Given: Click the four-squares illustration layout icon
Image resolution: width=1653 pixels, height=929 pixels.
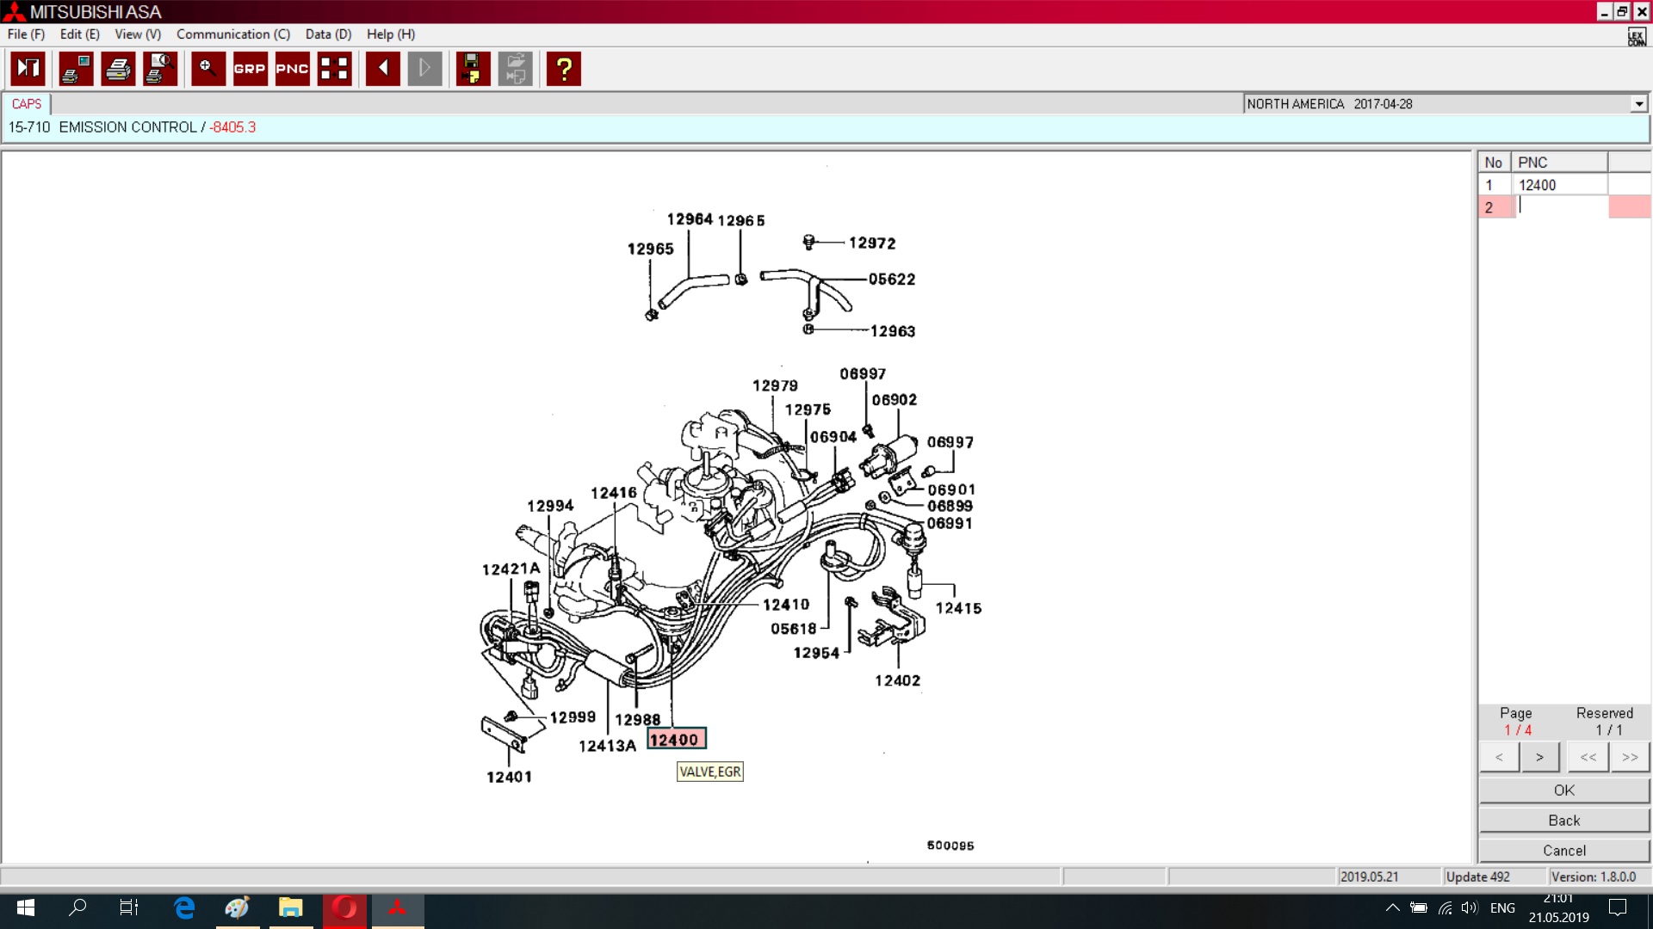Looking at the screenshot, I should click(x=334, y=69).
